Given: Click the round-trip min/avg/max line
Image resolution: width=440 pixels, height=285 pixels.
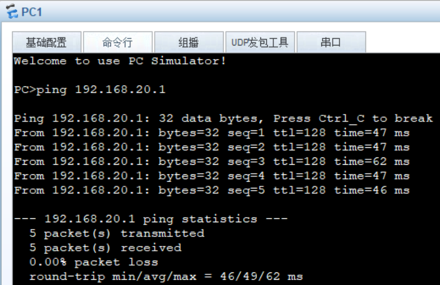Looking at the screenshot, I should tap(166, 277).
